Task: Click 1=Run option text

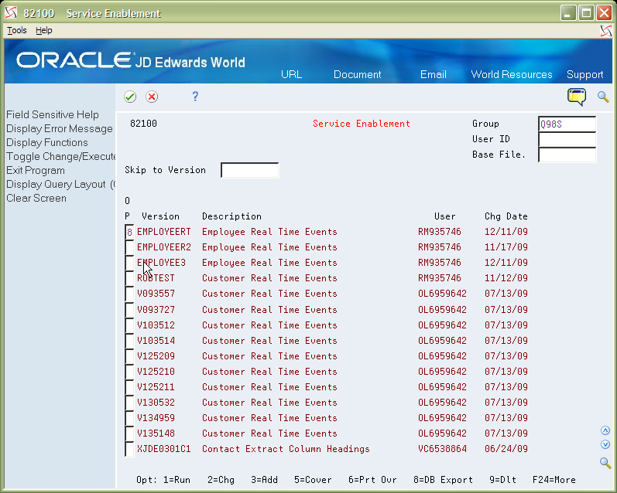Action: (177, 480)
